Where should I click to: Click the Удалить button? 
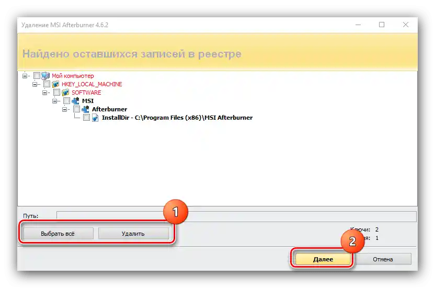point(133,234)
